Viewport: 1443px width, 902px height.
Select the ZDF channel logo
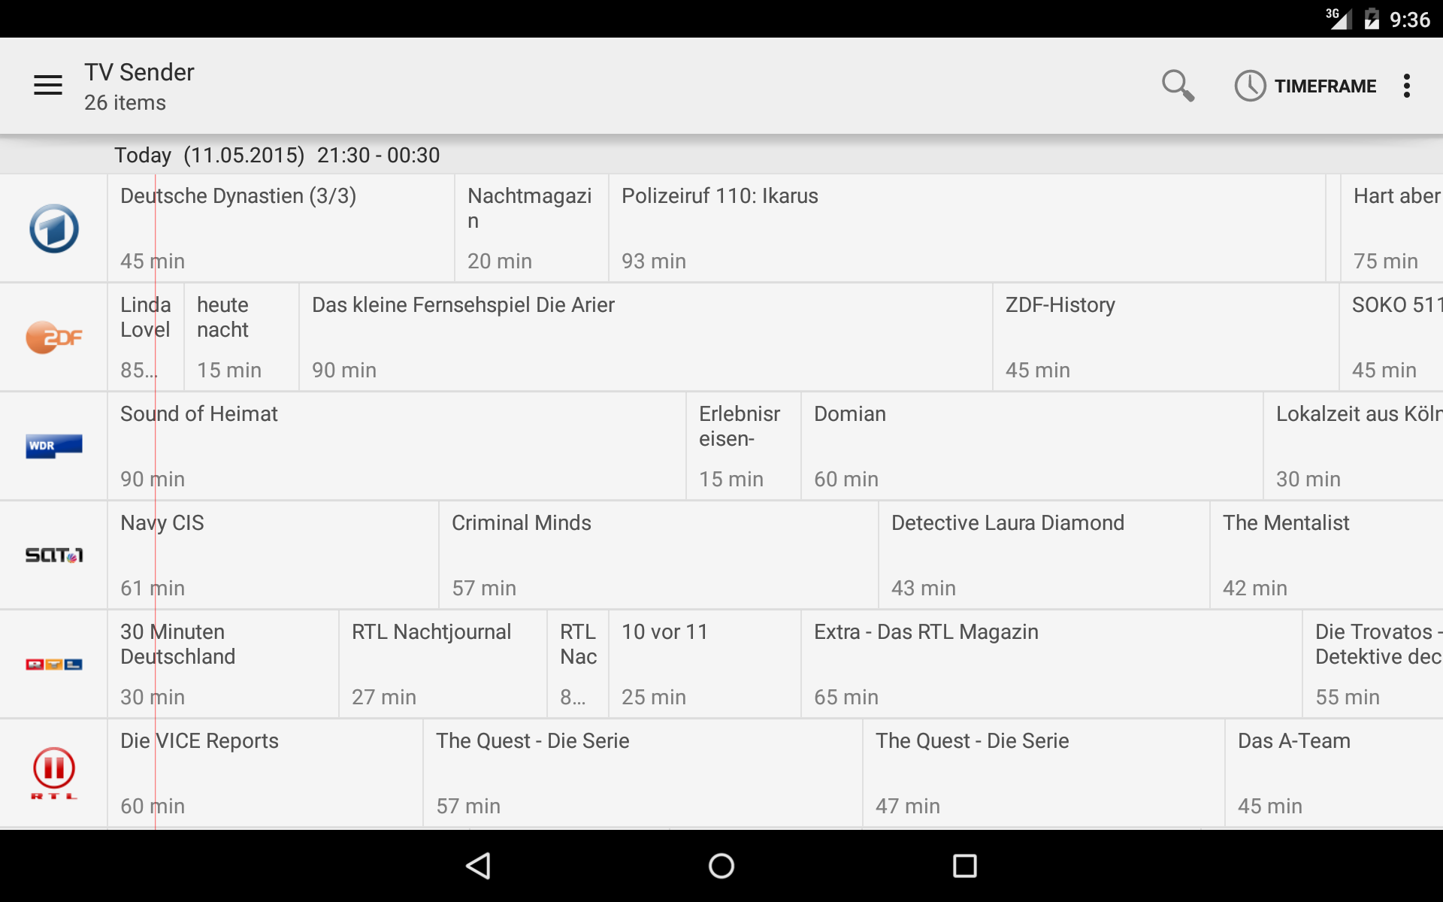coord(54,337)
